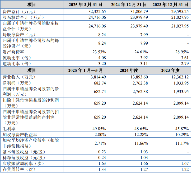Select the value 1.66
The image size is (192, 173).
(x=144, y=163)
